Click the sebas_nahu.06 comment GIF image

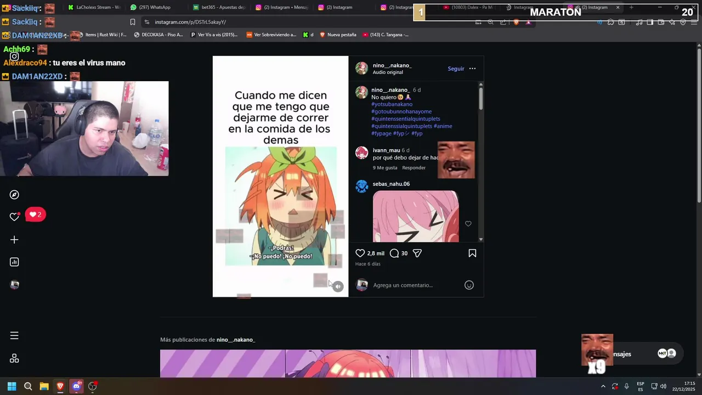[416, 216]
